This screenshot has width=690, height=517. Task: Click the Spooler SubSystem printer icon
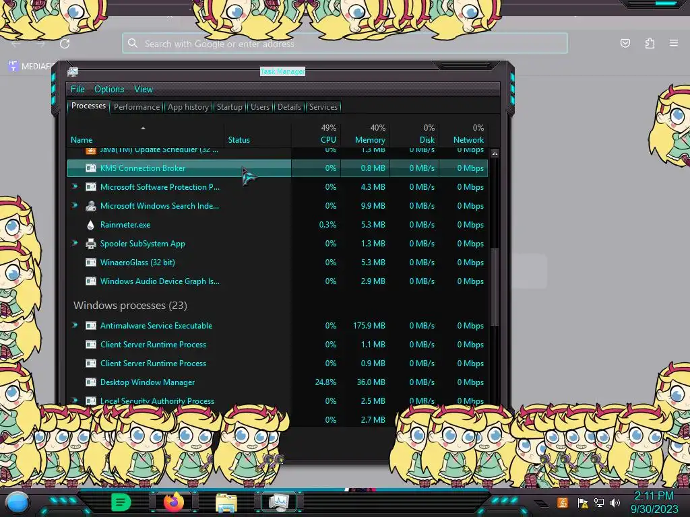(x=91, y=244)
